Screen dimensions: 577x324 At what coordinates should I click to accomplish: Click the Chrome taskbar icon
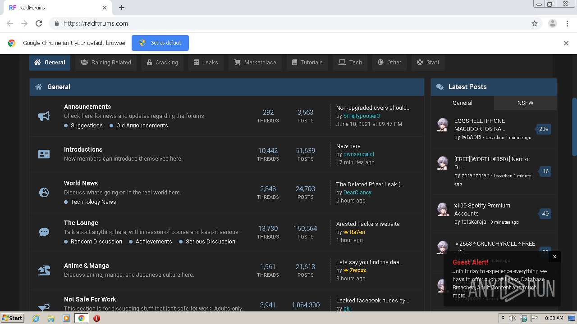pyautogui.click(x=81, y=318)
